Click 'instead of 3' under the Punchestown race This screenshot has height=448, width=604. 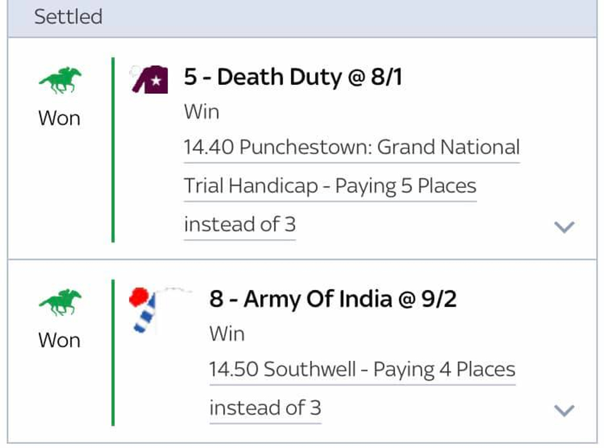(x=239, y=225)
